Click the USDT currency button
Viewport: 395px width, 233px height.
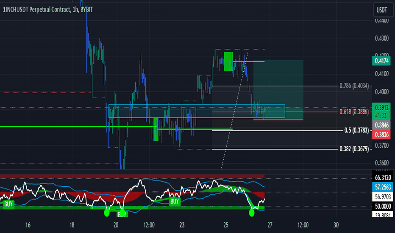[382, 10]
